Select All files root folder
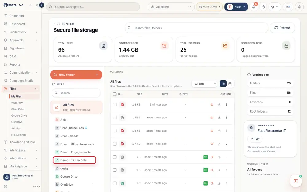307x192 pixels. [x=76, y=107]
